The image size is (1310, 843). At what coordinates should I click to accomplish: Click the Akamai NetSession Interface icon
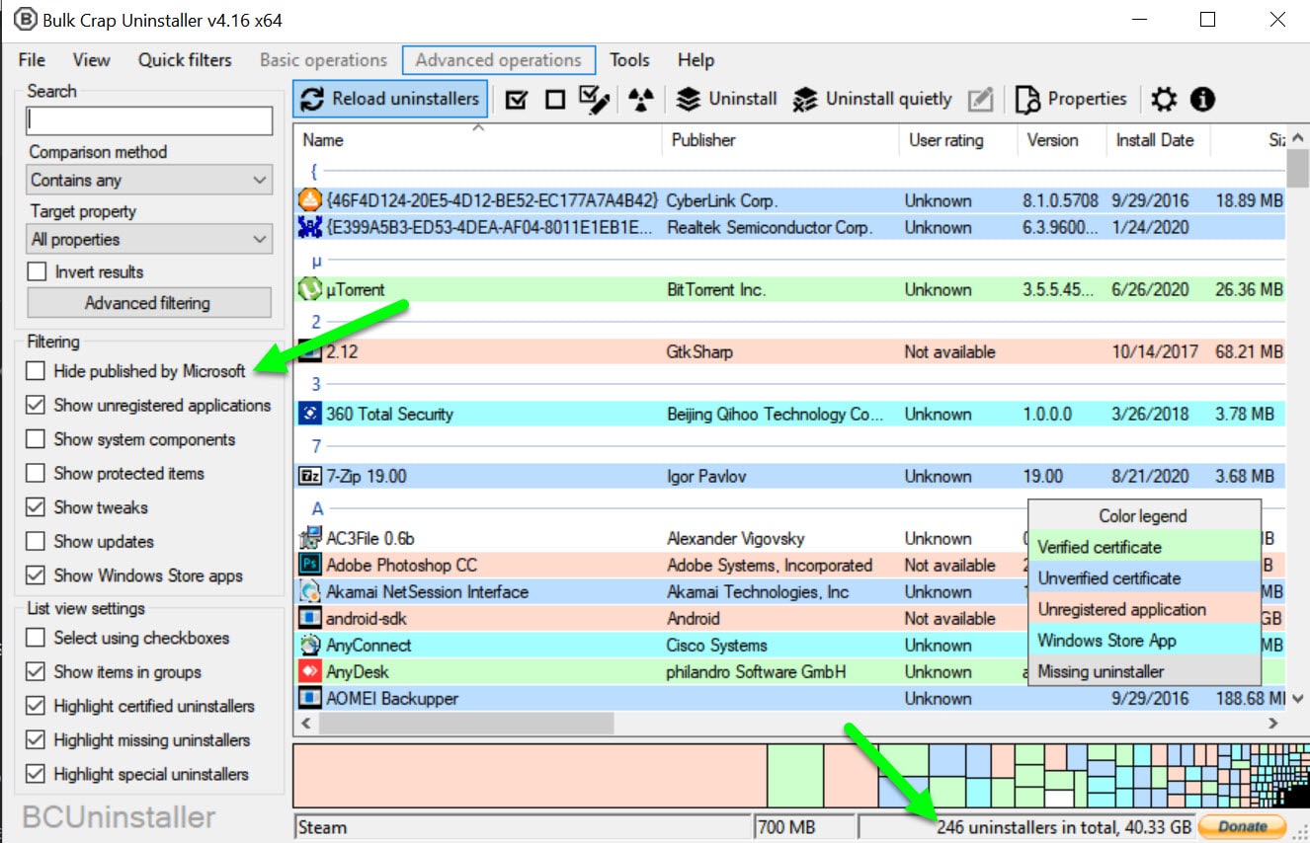pos(310,592)
